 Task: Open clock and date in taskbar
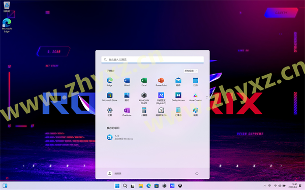(293, 186)
